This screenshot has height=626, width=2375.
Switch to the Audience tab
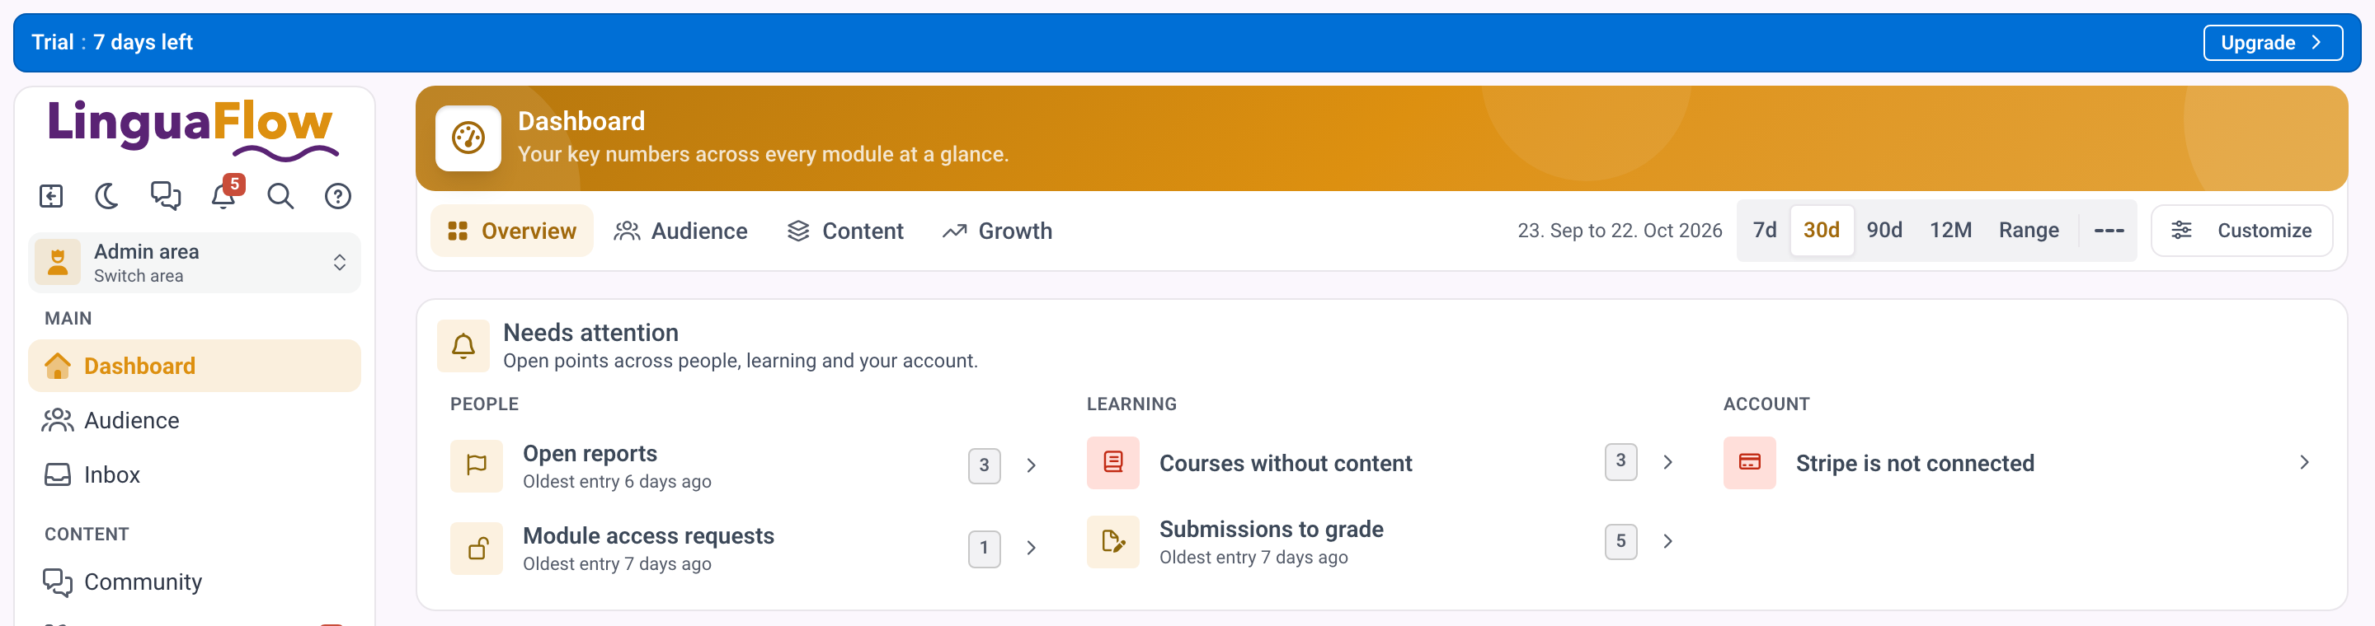point(681,231)
